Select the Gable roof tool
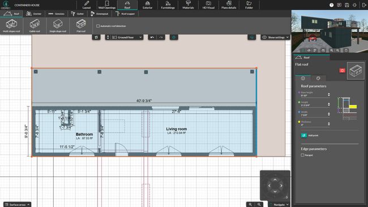 35,26
